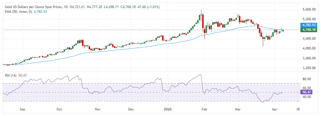Click the Sep date axis label

pos(23,109)
